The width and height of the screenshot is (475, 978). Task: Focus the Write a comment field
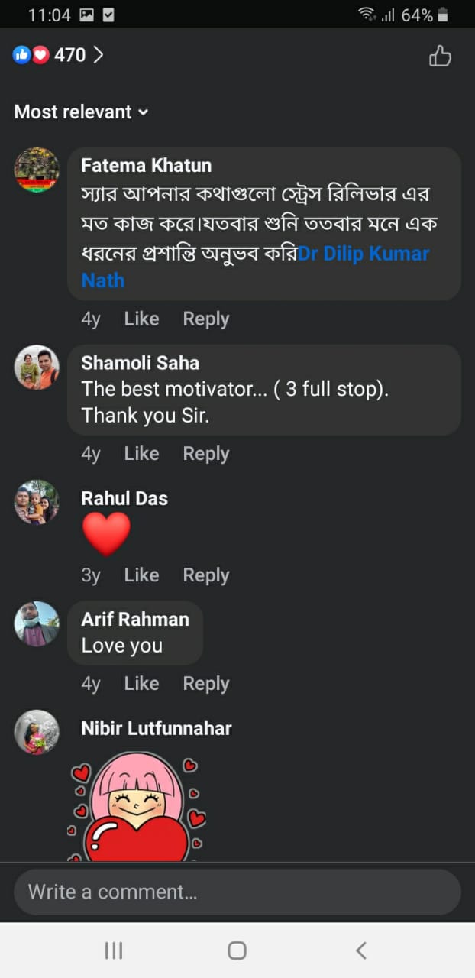tap(237, 892)
